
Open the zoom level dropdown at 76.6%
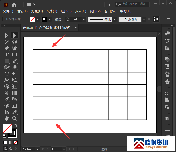tap(37, 149)
